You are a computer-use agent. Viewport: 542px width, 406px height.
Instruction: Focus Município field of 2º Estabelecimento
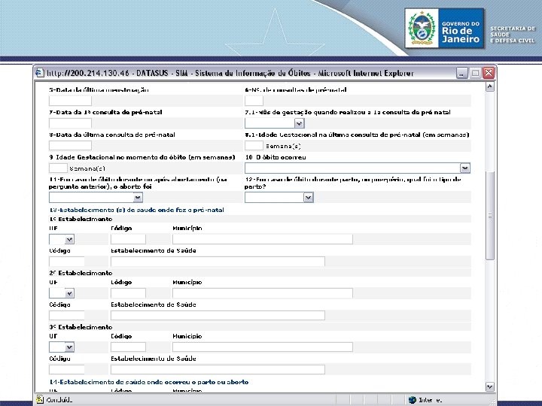point(263,293)
